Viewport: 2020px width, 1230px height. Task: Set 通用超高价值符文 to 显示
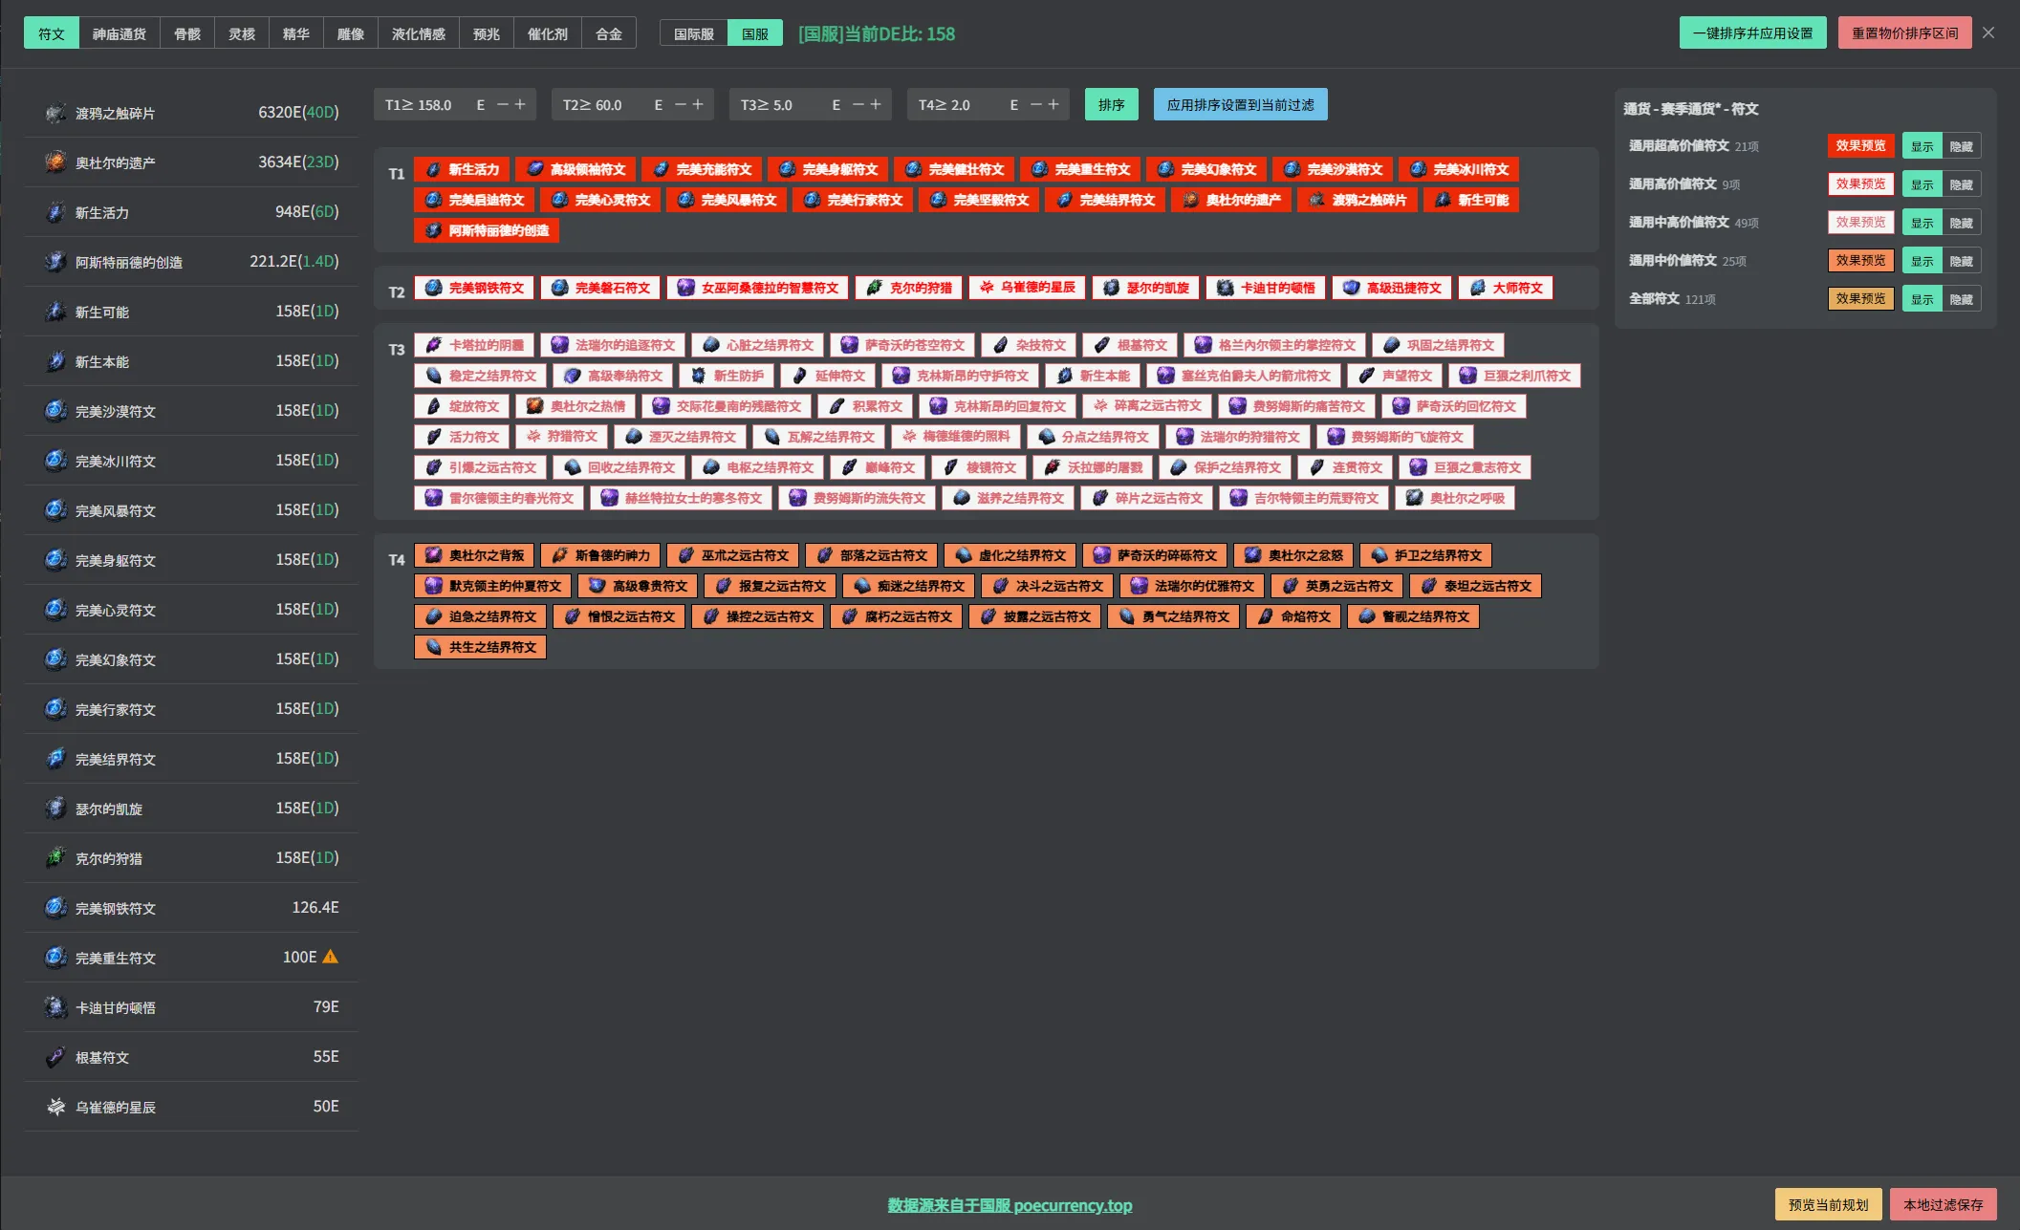1922,146
